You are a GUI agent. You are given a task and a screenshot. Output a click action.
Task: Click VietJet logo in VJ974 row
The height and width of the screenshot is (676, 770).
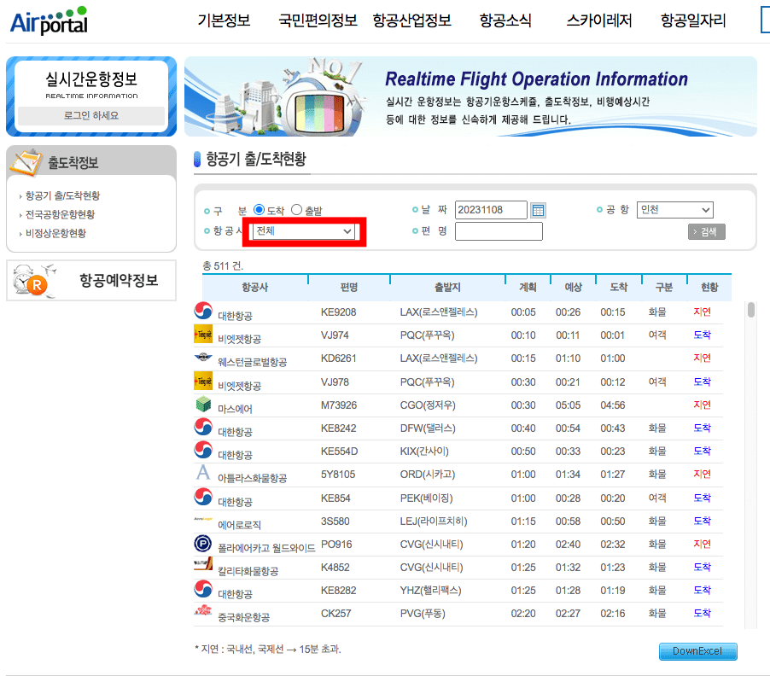point(203,334)
